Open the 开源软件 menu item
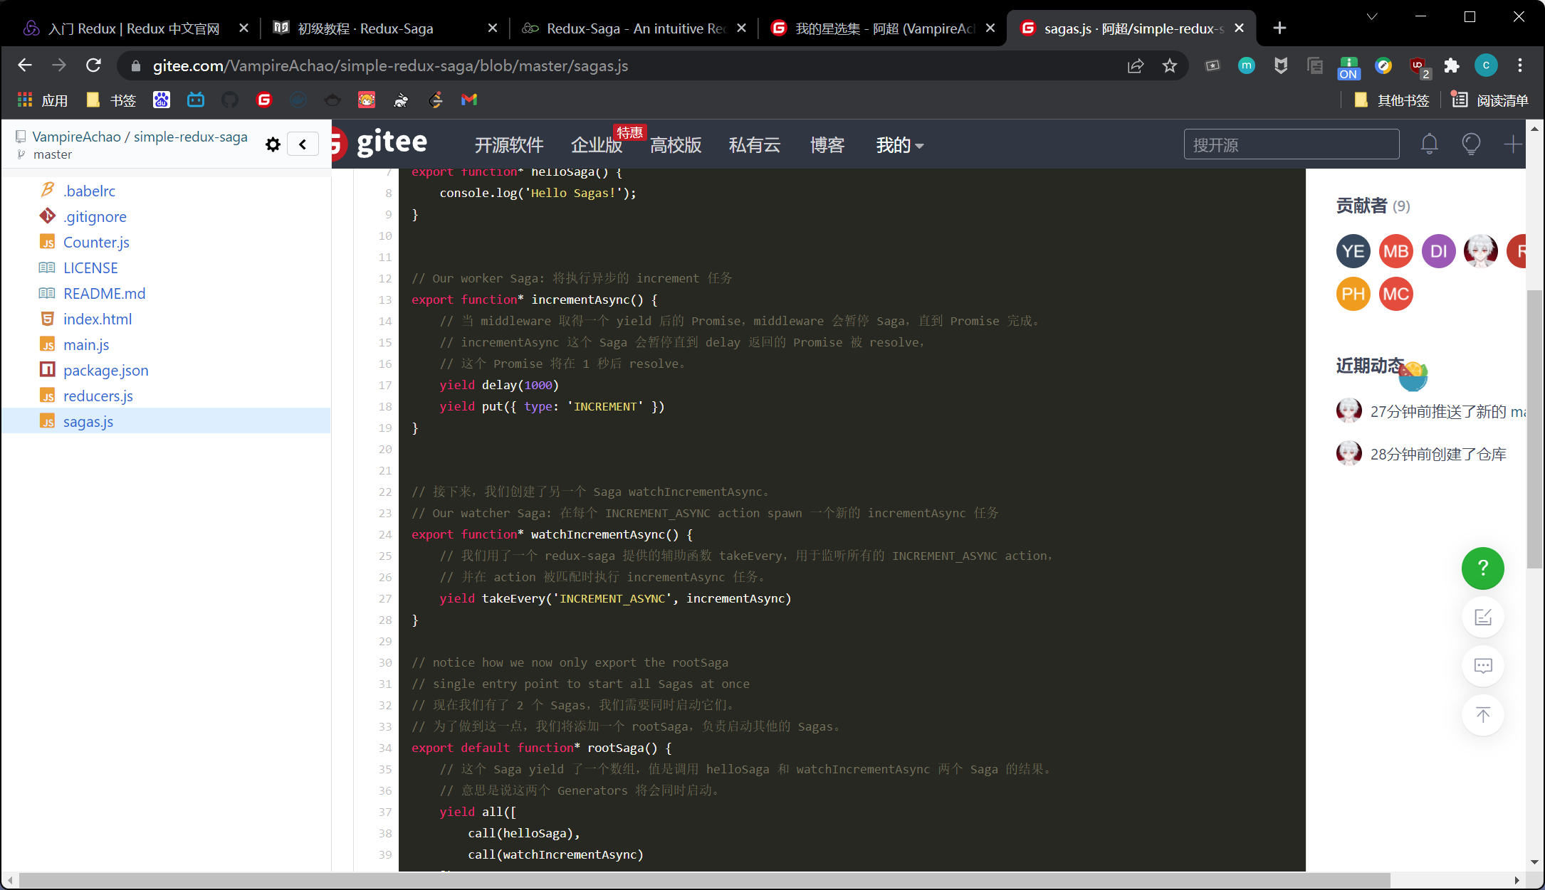1545x890 pixels. tap(508, 145)
